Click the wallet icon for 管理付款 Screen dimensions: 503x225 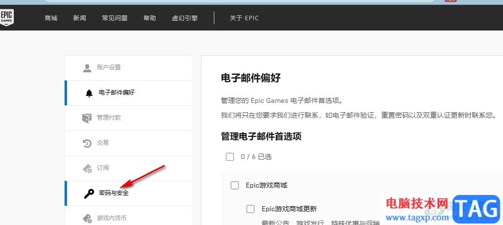click(x=87, y=118)
